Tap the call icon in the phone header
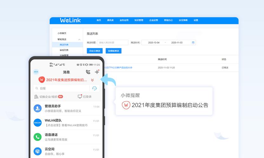264x158 pixels. (x=88, y=72)
